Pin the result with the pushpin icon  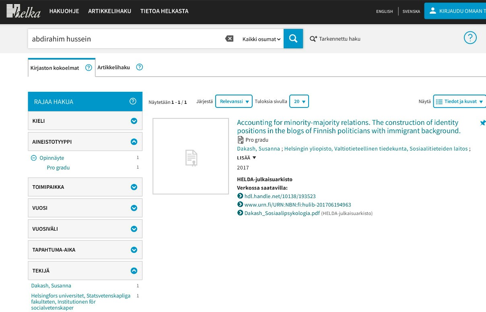[483, 123]
